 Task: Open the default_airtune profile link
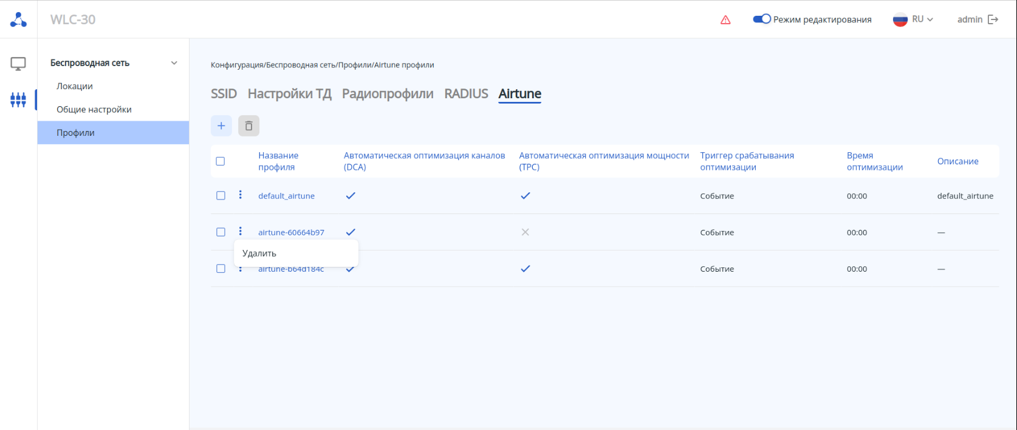pos(286,196)
